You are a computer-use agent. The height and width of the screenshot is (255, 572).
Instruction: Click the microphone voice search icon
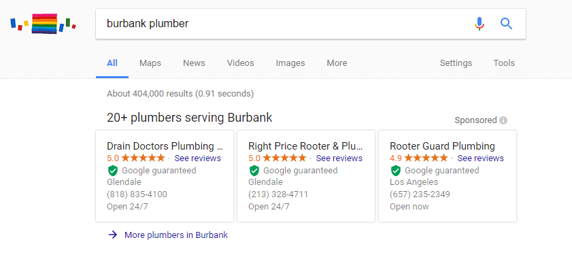click(480, 24)
